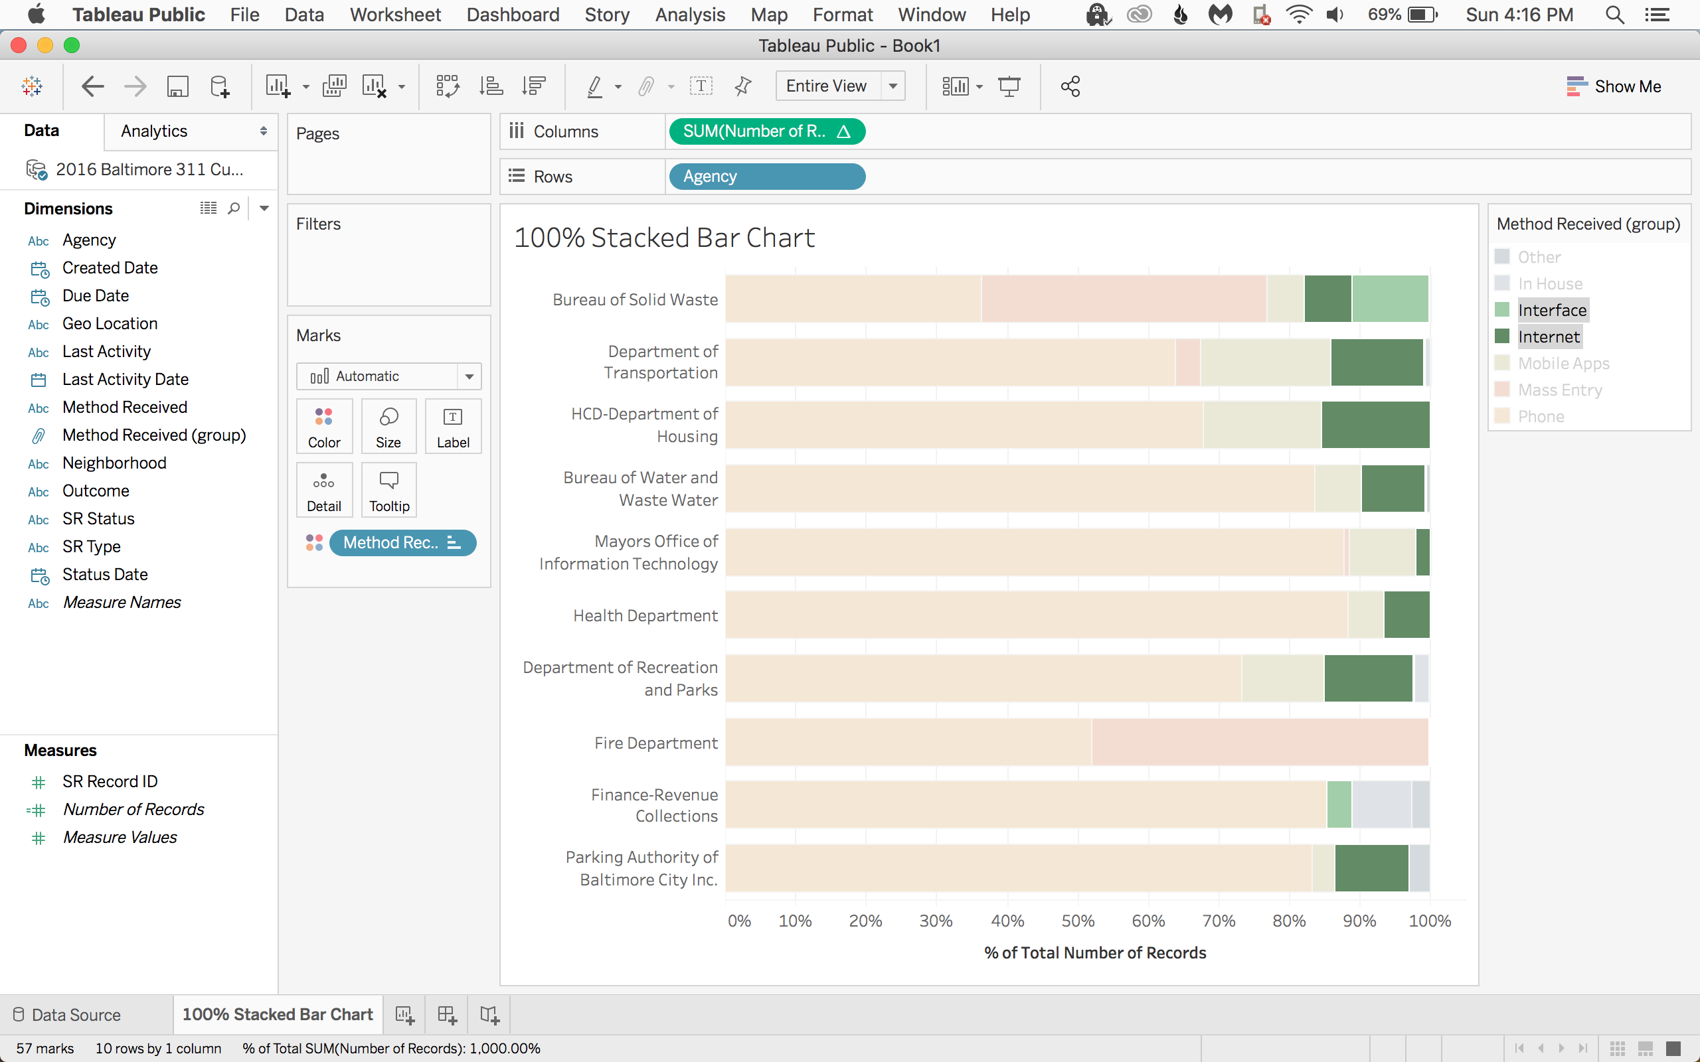Click the Sort Descending icon

pos(534,86)
